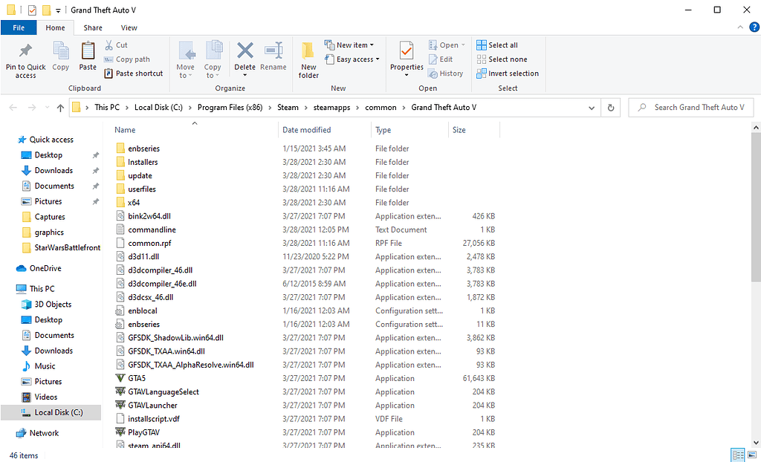Pin current folder to Quick access
This screenshot has width=761, height=462.
point(25,59)
